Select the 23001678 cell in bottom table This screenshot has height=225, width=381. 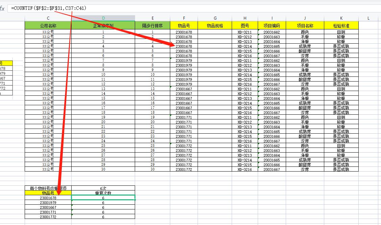click(48, 198)
